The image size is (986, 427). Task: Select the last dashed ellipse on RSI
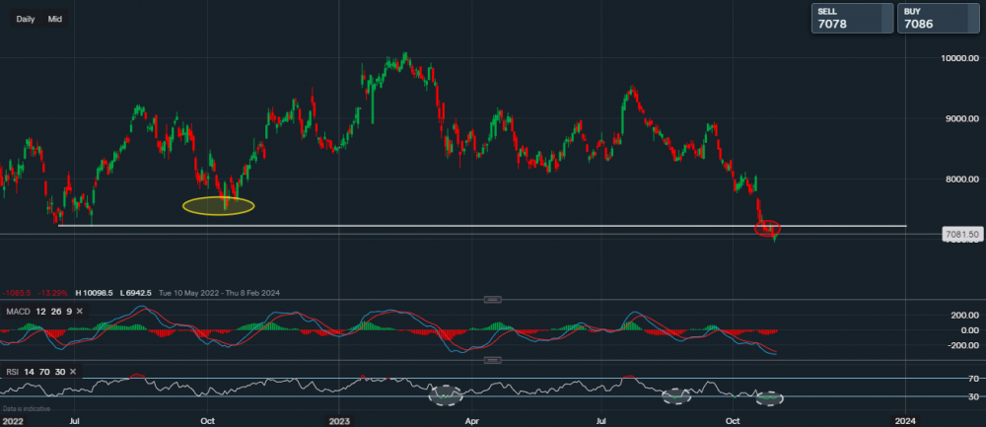(769, 397)
